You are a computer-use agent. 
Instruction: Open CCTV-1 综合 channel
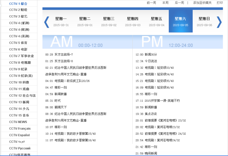point(18,4)
